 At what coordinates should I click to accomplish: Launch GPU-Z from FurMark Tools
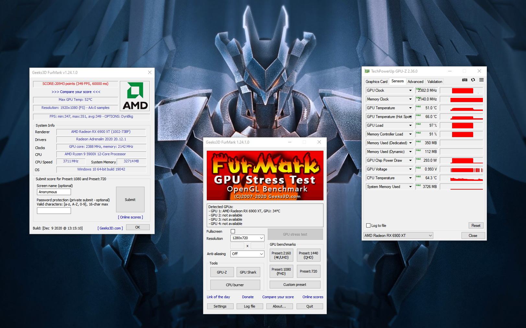coord(222,272)
